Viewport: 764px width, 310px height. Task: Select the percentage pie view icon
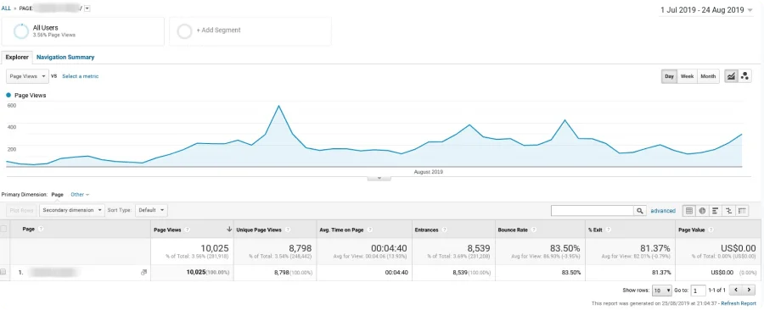(702, 210)
